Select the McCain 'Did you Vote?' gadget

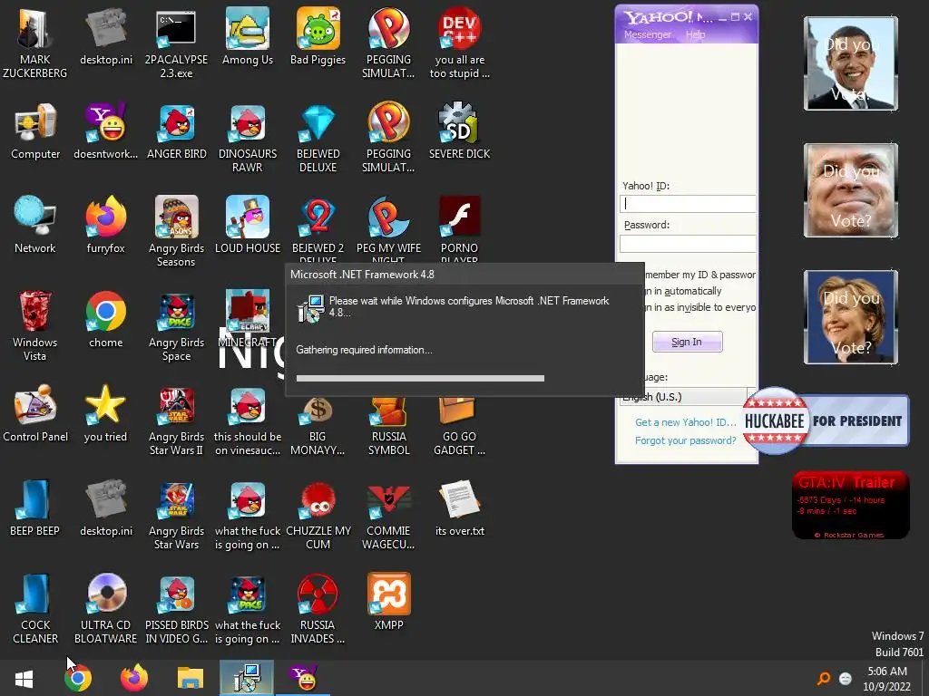coord(851,190)
